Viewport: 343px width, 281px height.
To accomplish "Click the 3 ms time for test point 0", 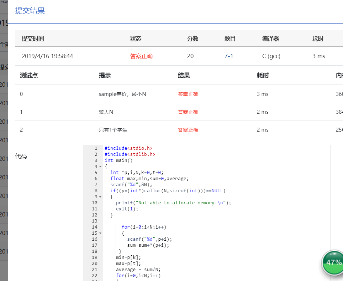I will coord(263,94).
